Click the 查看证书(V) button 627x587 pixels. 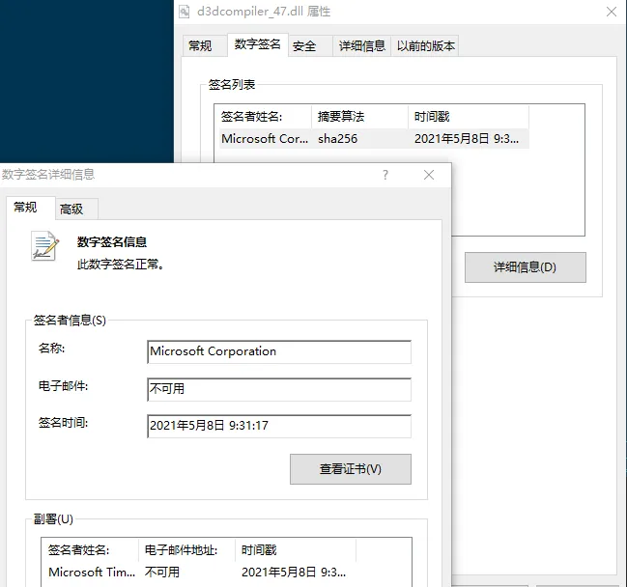click(x=350, y=469)
